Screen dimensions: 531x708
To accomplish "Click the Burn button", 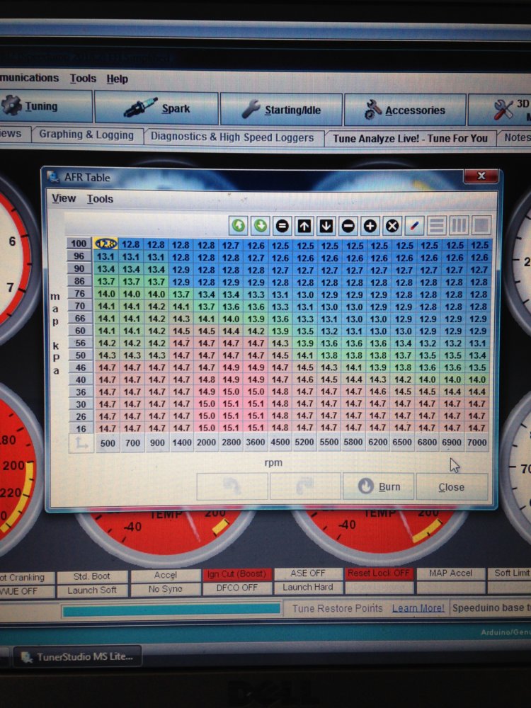I will click(x=378, y=486).
